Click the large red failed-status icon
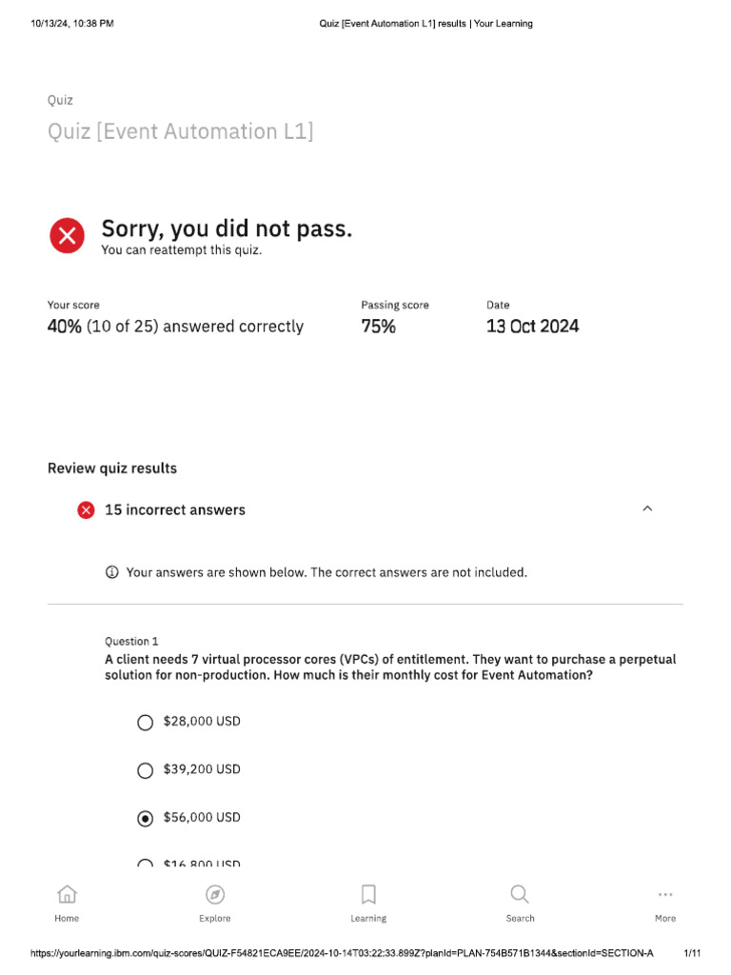731x975 pixels. [68, 236]
